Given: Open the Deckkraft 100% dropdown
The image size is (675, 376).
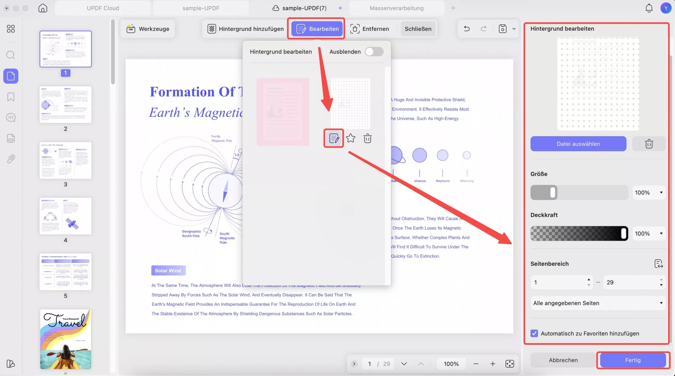Looking at the screenshot, I should 649,234.
